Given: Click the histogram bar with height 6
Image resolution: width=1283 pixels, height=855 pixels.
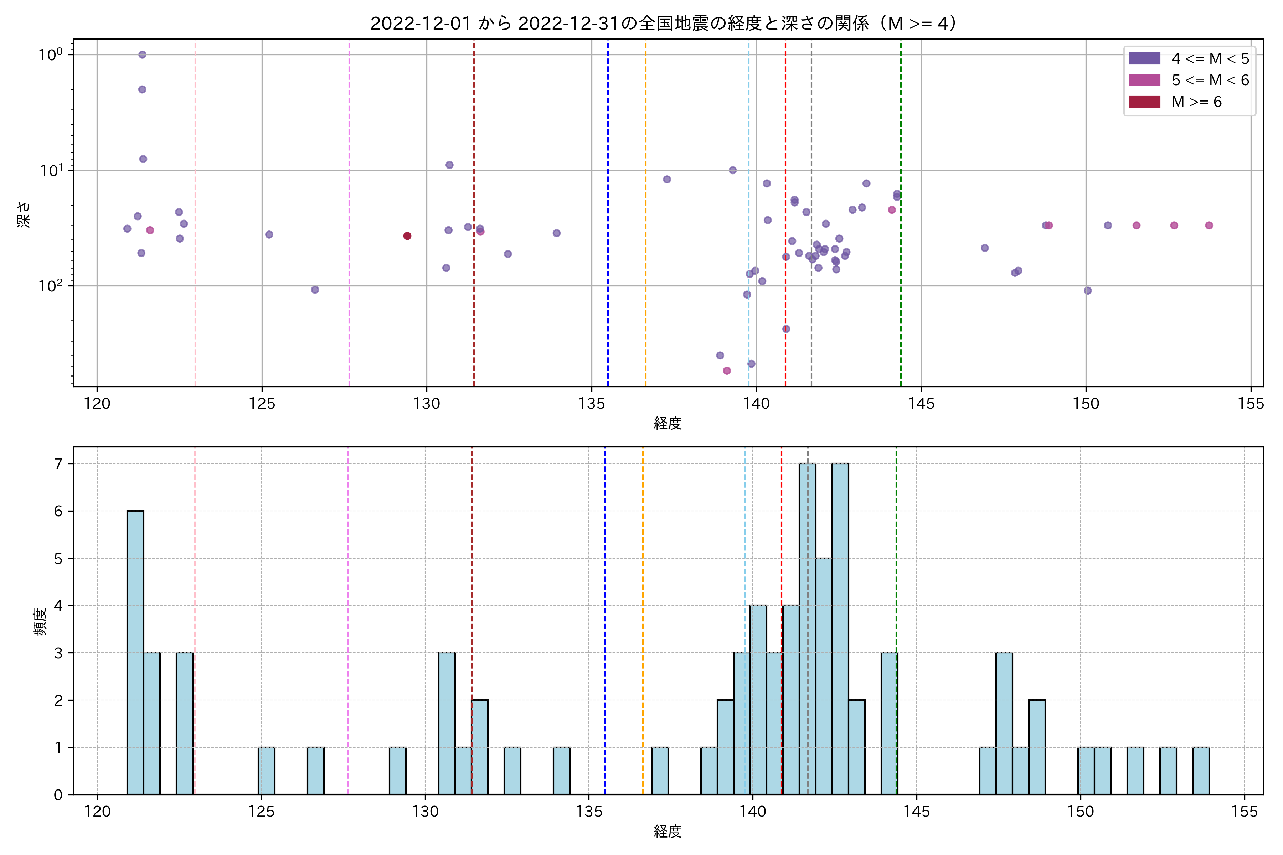Looking at the screenshot, I should click(x=135, y=652).
